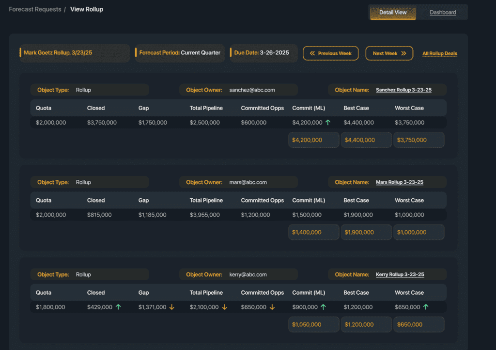Screen dimensions: 496x350
Task: Go to Previous Week
Action: 331,53
